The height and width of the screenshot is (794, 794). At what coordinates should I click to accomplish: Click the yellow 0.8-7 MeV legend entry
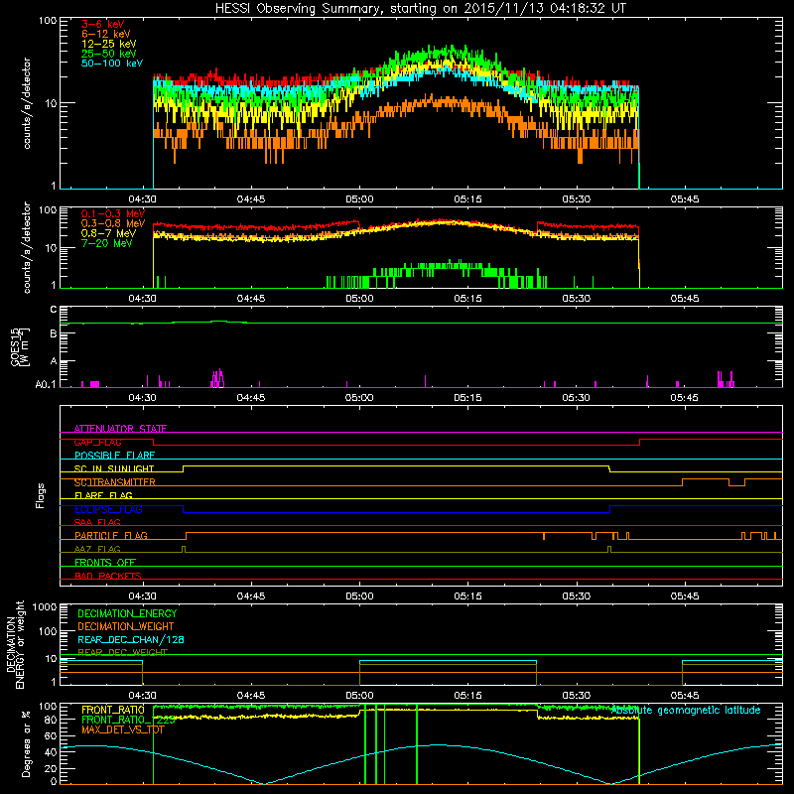point(108,233)
